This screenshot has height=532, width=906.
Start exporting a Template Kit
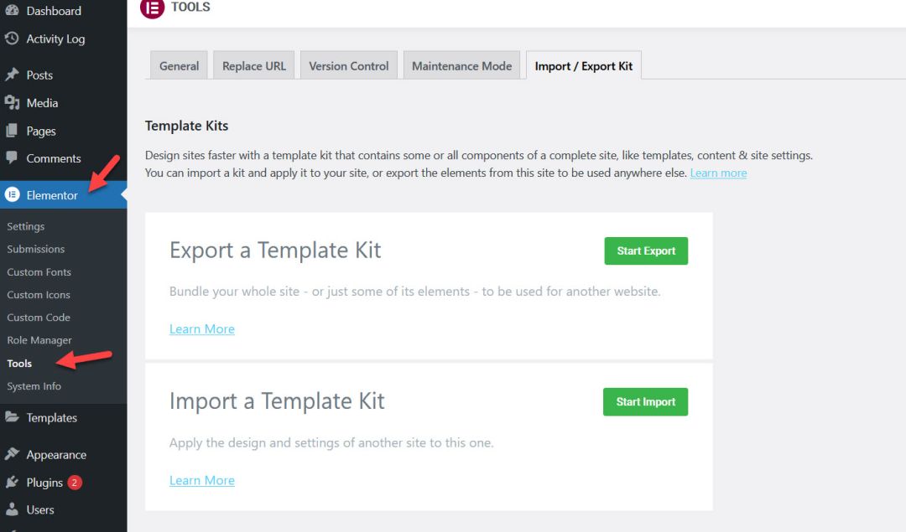[646, 251]
